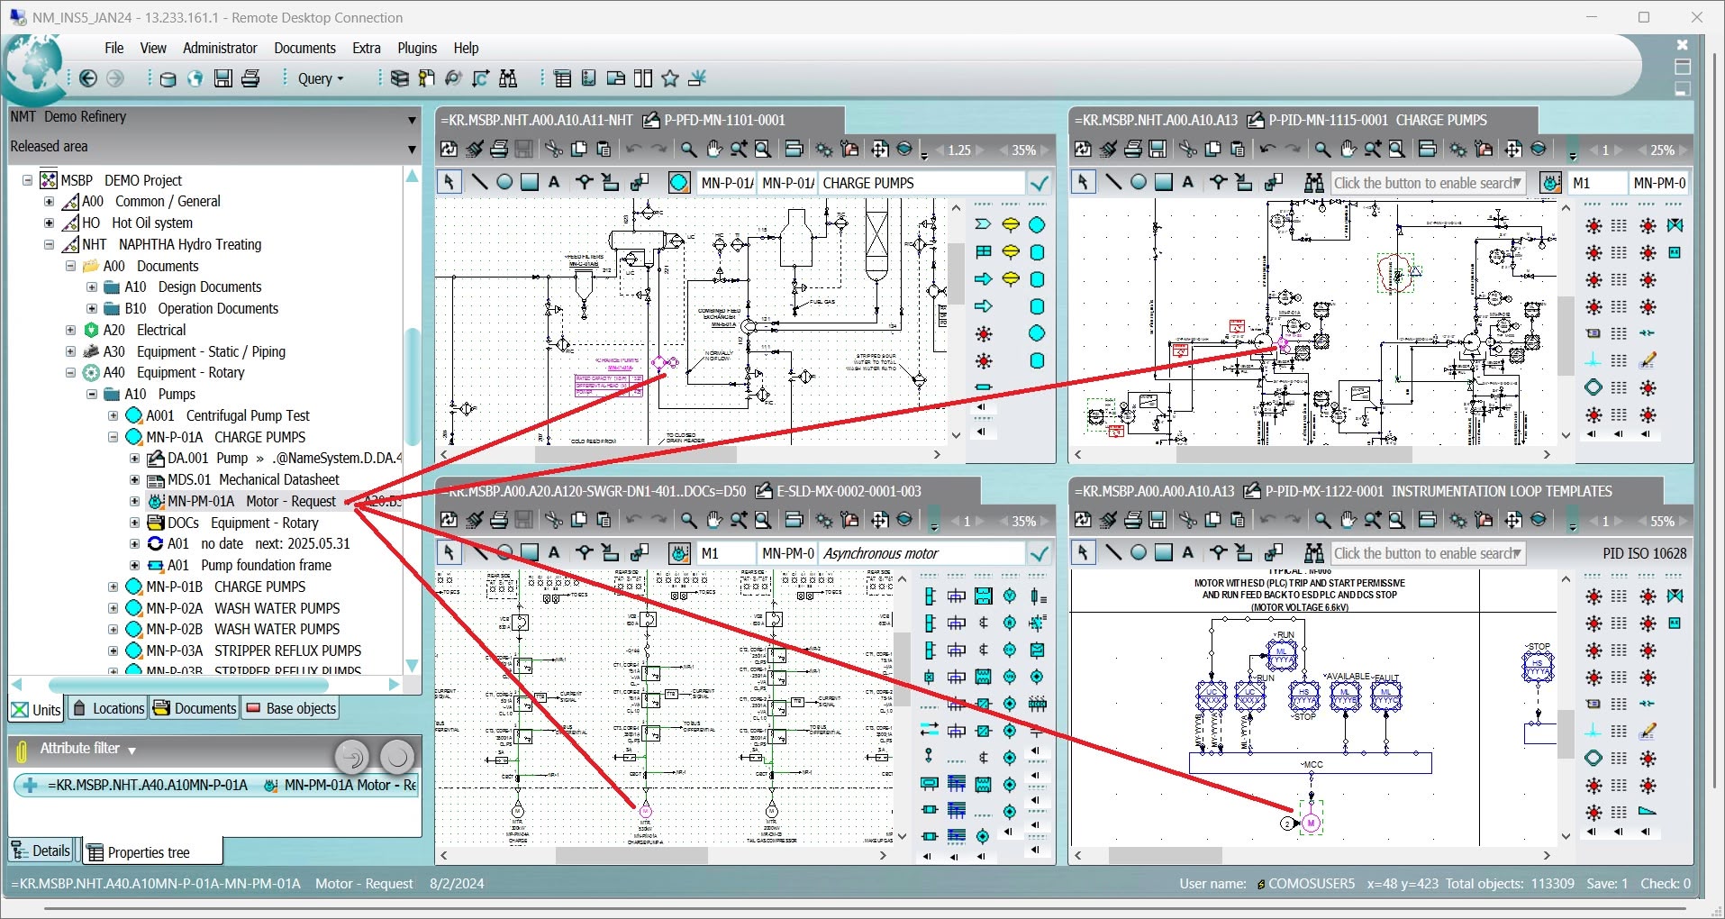The width and height of the screenshot is (1725, 919).
Task: Click the back navigation arrow in main toolbar
Action: pyautogui.click(x=88, y=78)
